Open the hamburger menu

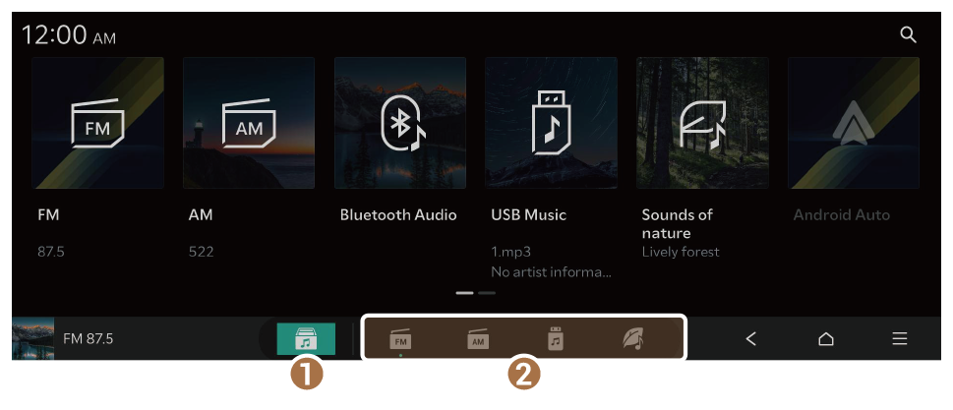click(900, 338)
